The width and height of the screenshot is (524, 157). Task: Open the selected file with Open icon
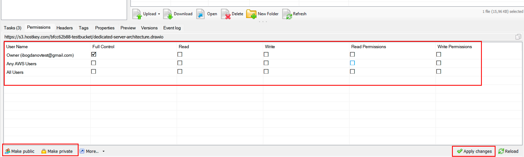[x=201, y=14]
